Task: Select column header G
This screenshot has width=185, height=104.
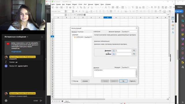Action: tap(108, 17)
